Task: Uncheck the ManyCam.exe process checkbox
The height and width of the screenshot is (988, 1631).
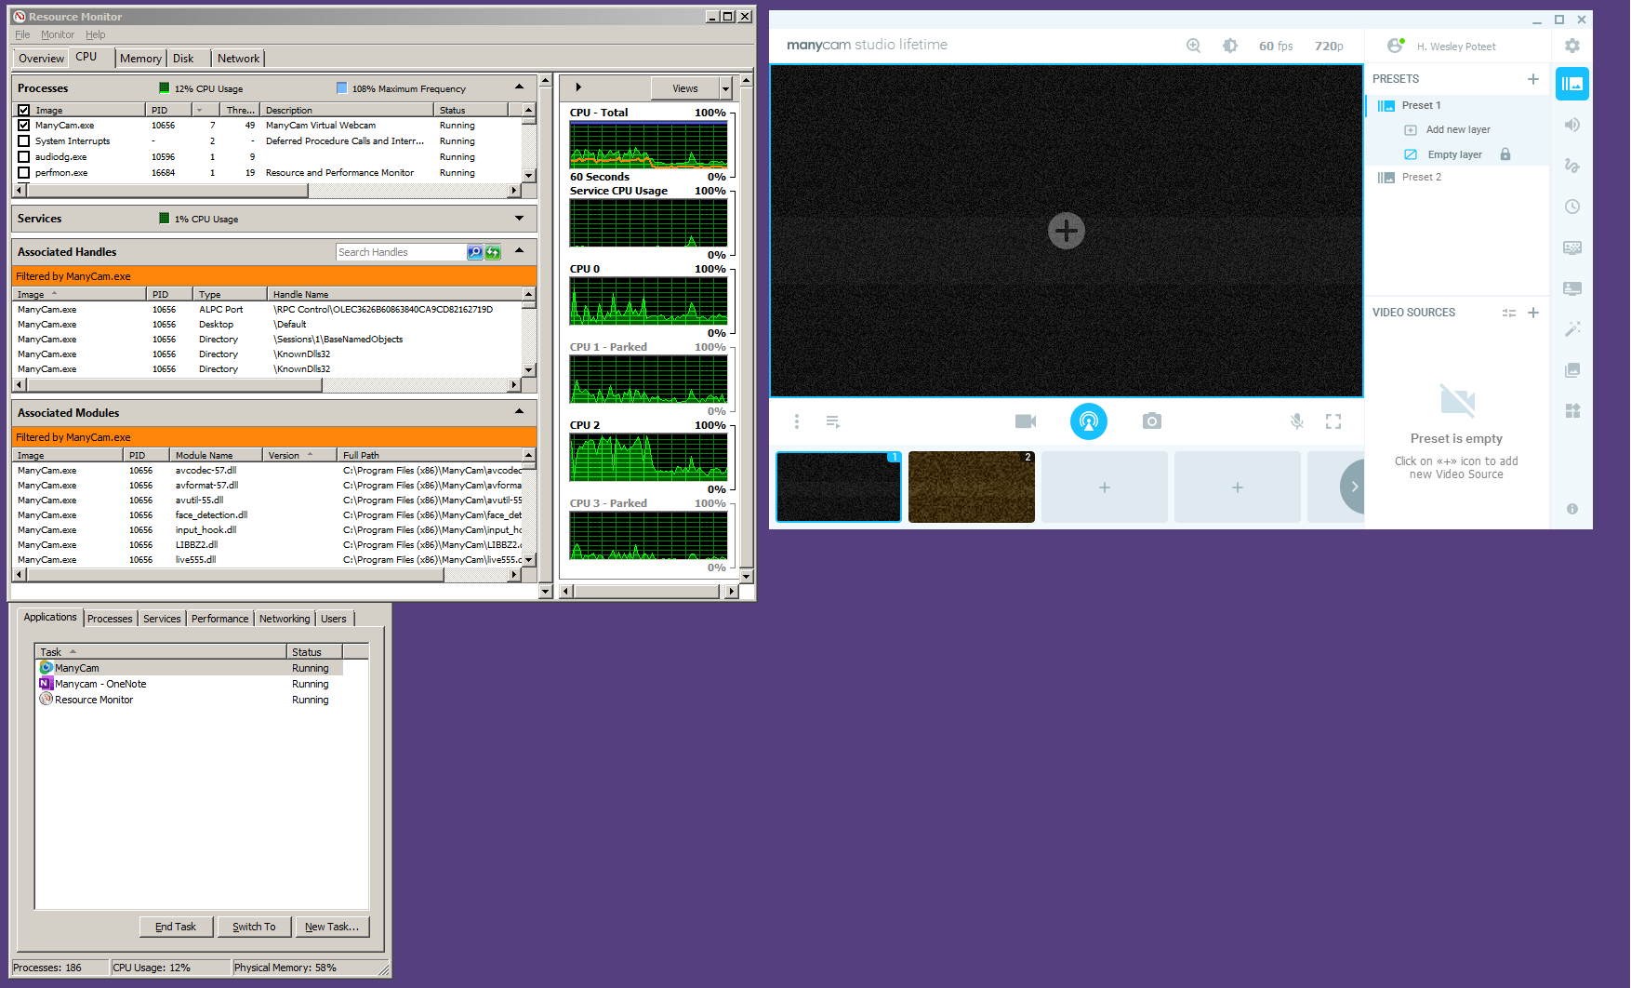Action: (24, 125)
